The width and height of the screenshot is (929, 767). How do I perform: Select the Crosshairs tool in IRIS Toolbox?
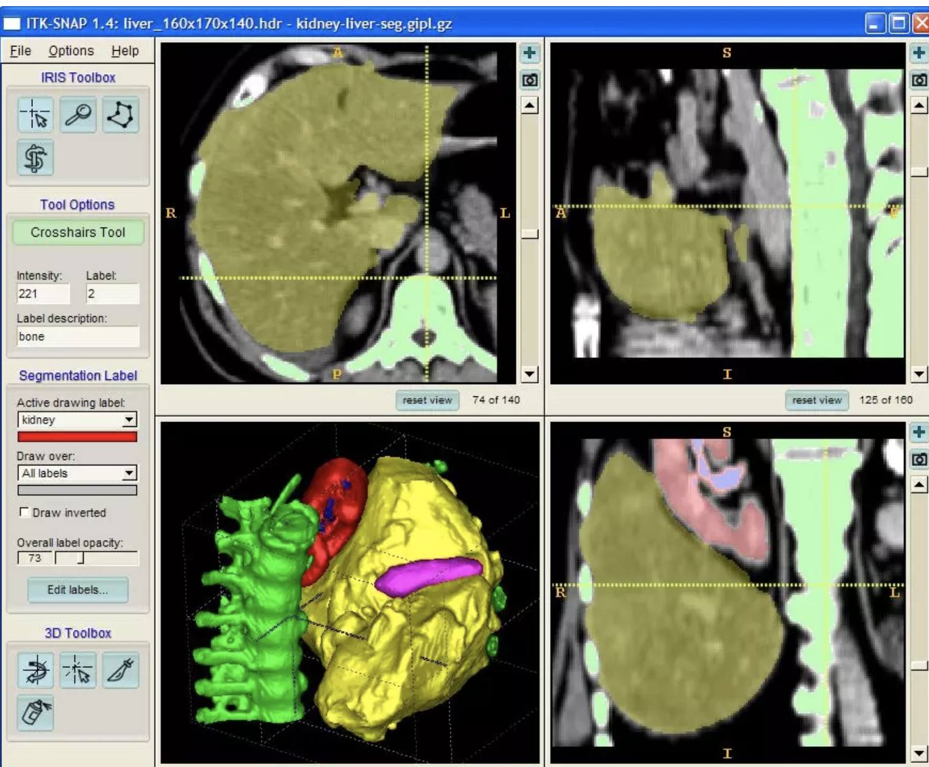[35, 114]
